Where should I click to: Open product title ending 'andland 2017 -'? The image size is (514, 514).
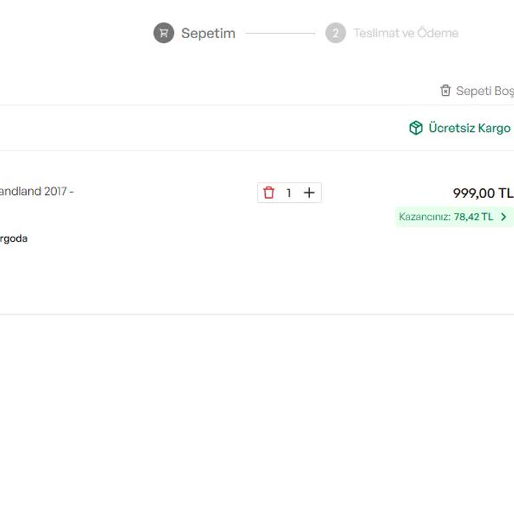coord(36,191)
